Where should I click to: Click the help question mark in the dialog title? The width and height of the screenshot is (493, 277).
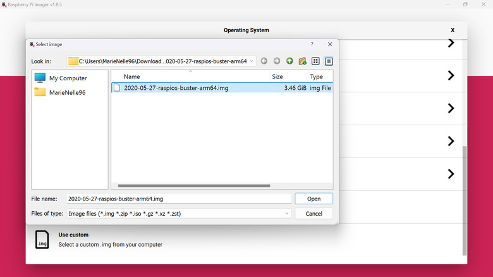pos(312,44)
